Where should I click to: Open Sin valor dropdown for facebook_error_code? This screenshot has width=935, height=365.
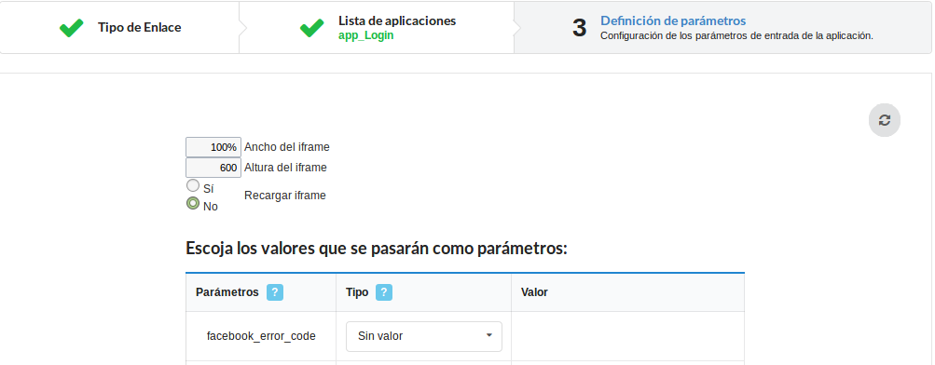[424, 336]
